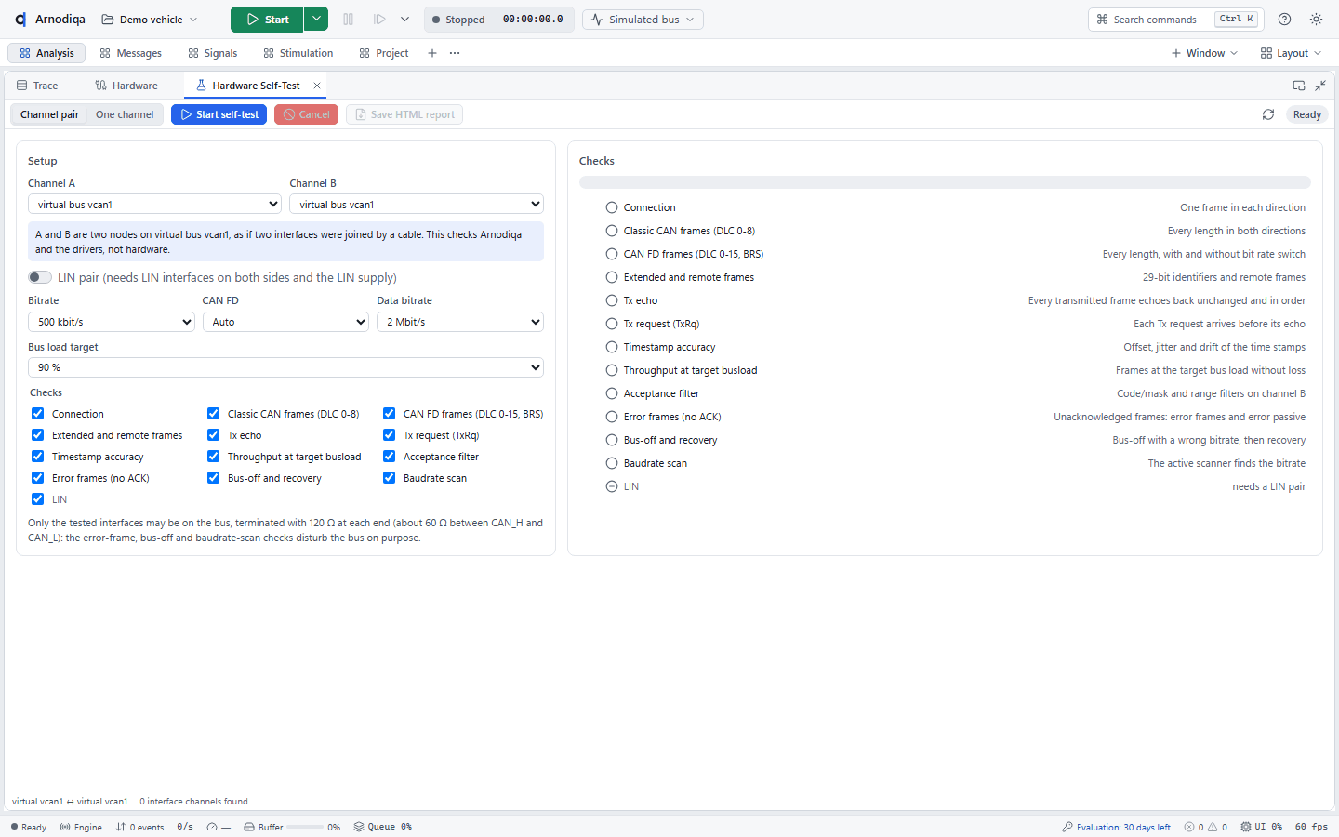The width and height of the screenshot is (1339, 837).
Task: Click the warnings triangle status icon
Action: [x=1217, y=827]
